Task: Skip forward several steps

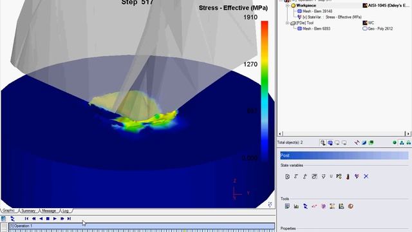Action: pos(62,218)
